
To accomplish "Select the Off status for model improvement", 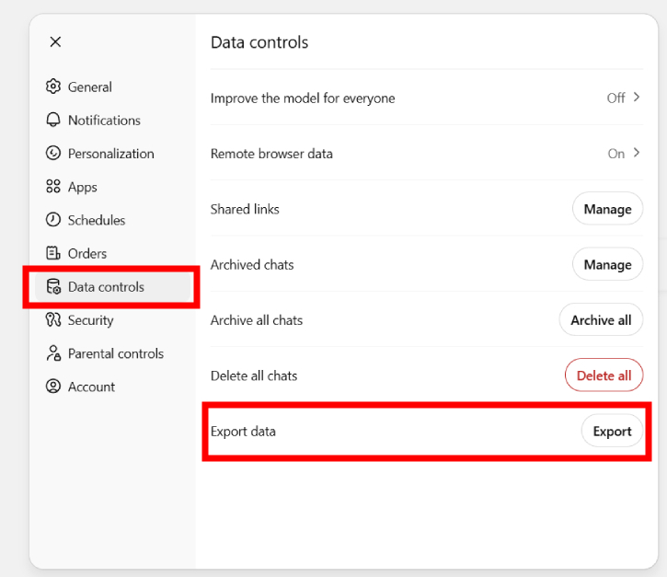I will [x=615, y=98].
